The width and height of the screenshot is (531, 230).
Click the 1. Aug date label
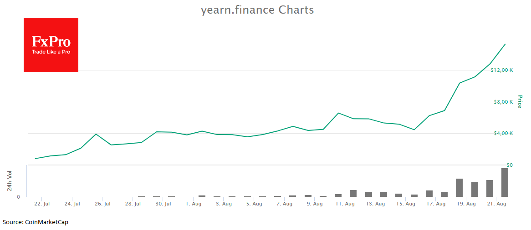click(194, 204)
